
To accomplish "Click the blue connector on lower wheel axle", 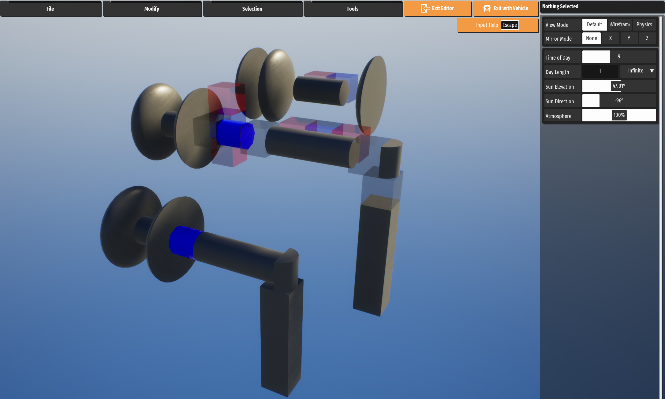I will click(183, 242).
